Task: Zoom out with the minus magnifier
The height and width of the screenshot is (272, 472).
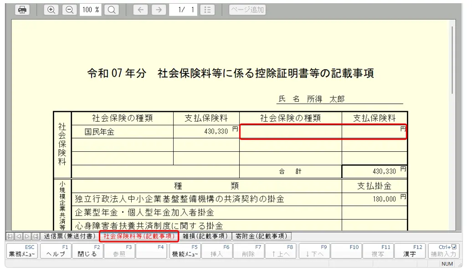Action: click(x=69, y=10)
